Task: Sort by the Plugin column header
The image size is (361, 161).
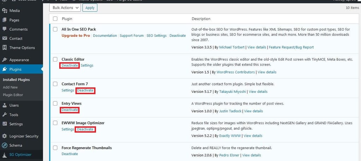Action: (67, 19)
